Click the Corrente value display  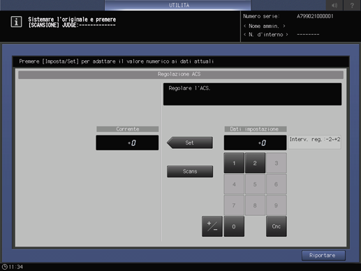(x=127, y=142)
